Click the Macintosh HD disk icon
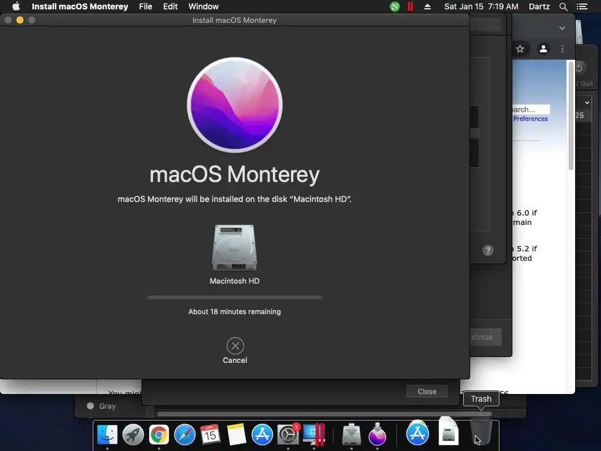This screenshot has height=451, width=601. [234, 247]
